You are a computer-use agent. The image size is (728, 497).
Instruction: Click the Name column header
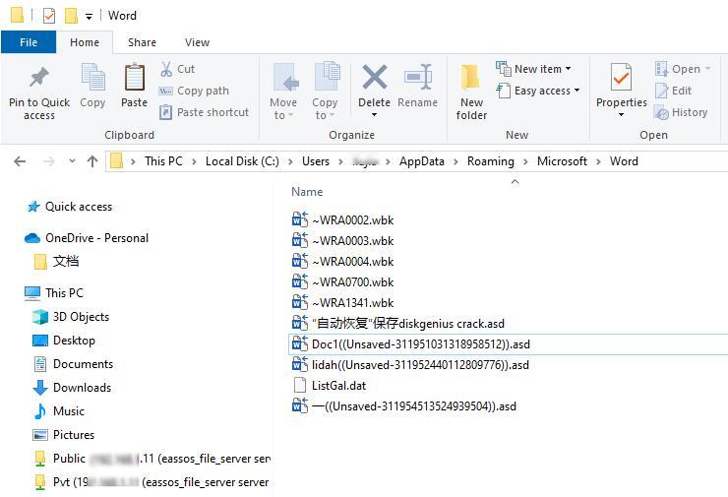coord(307,192)
